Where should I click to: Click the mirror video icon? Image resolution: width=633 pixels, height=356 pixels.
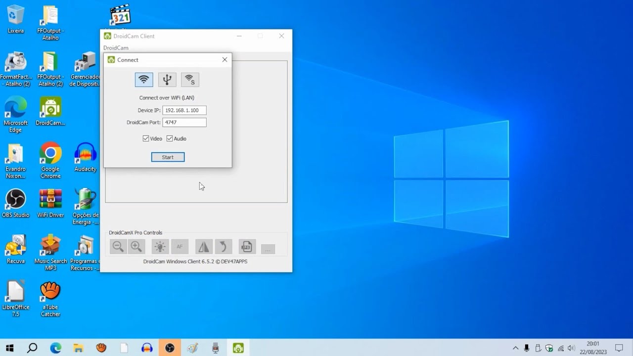[x=204, y=246]
